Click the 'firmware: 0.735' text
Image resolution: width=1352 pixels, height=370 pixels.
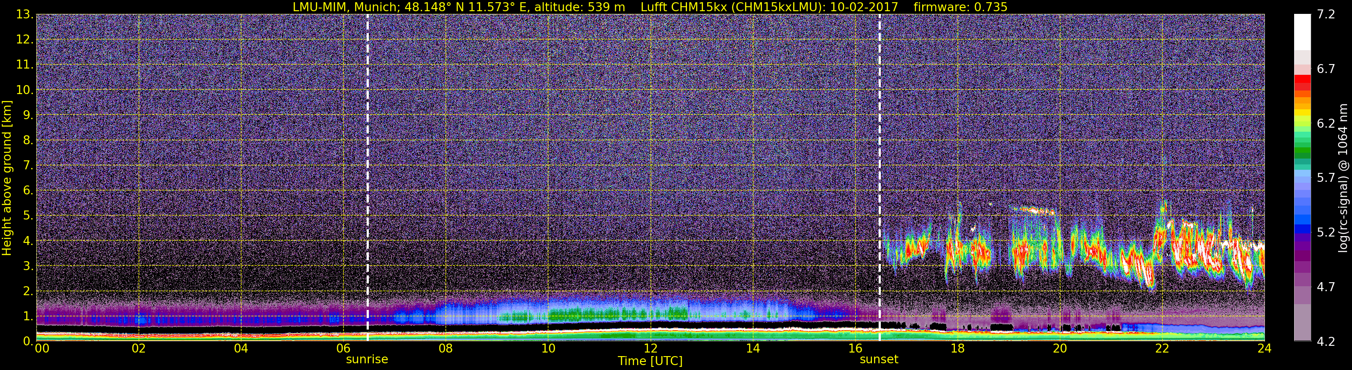(960, 7)
